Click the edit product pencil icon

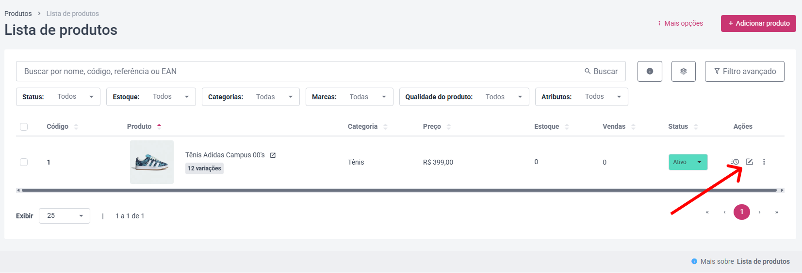[749, 162]
